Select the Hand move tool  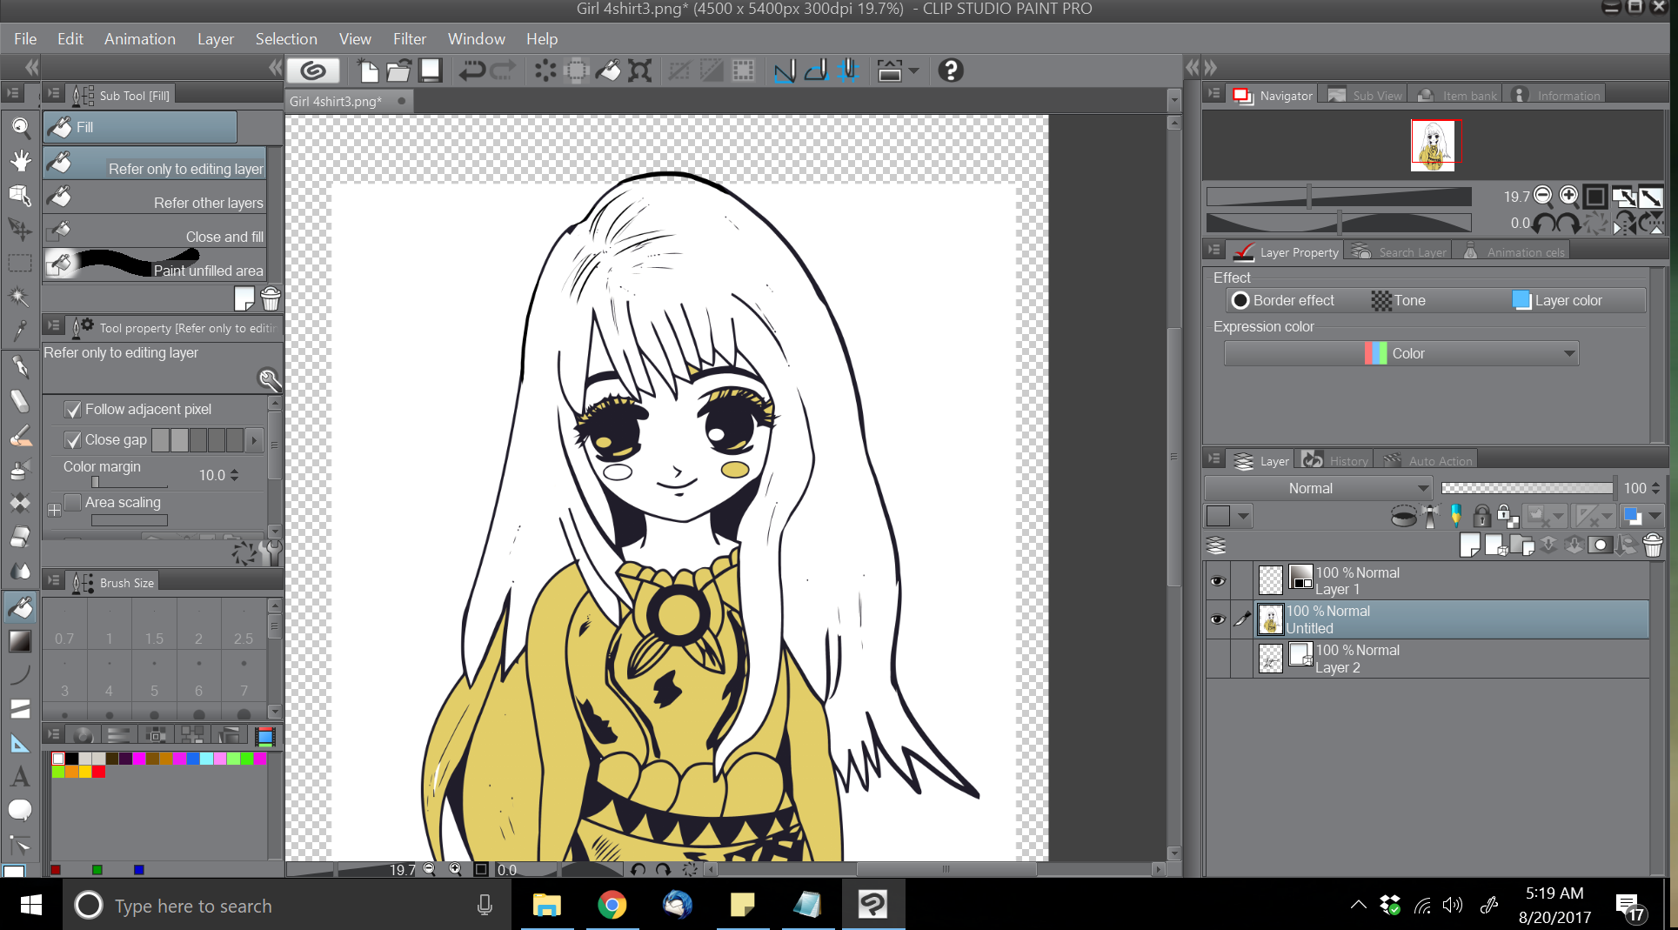coord(20,161)
